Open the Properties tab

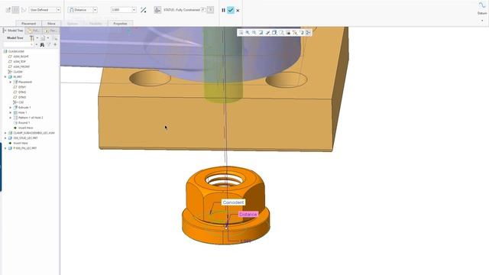121,24
